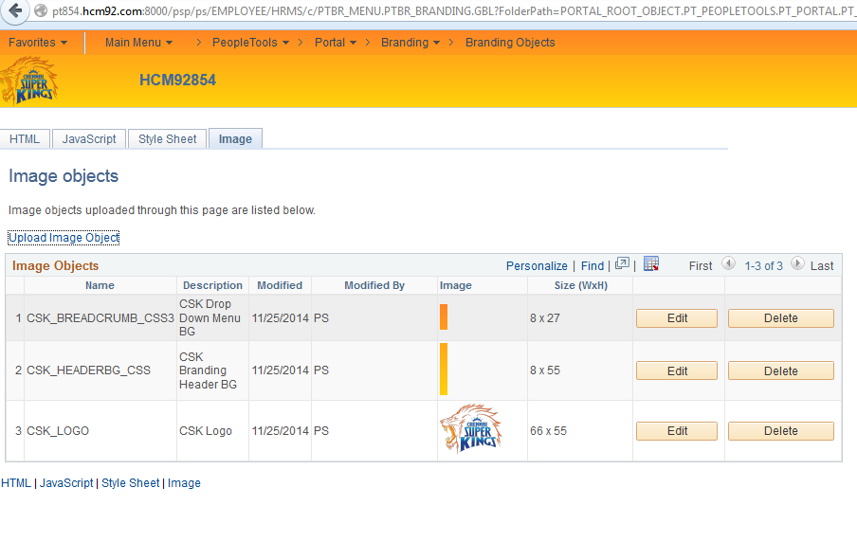Viewport: 857px width, 560px height.
Task: Click bottom JavaScript footer link
Action: [x=66, y=483]
